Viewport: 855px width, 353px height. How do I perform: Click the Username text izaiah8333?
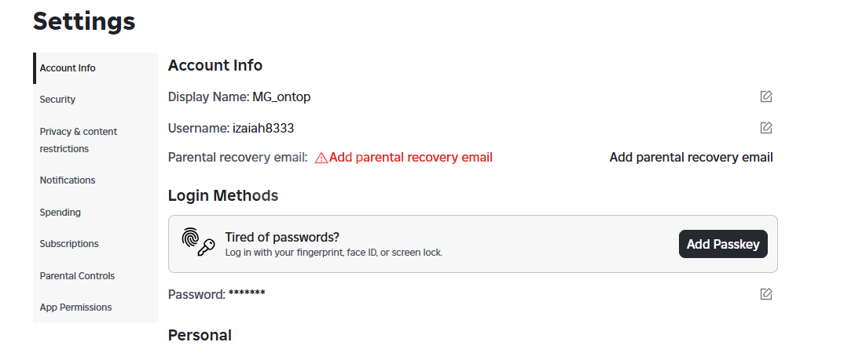click(x=263, y=129)
